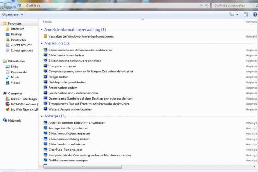This screenshot has width=258, height=172.
Task: Open the Organisieren dropdown menu
Action: coord(12,14)
